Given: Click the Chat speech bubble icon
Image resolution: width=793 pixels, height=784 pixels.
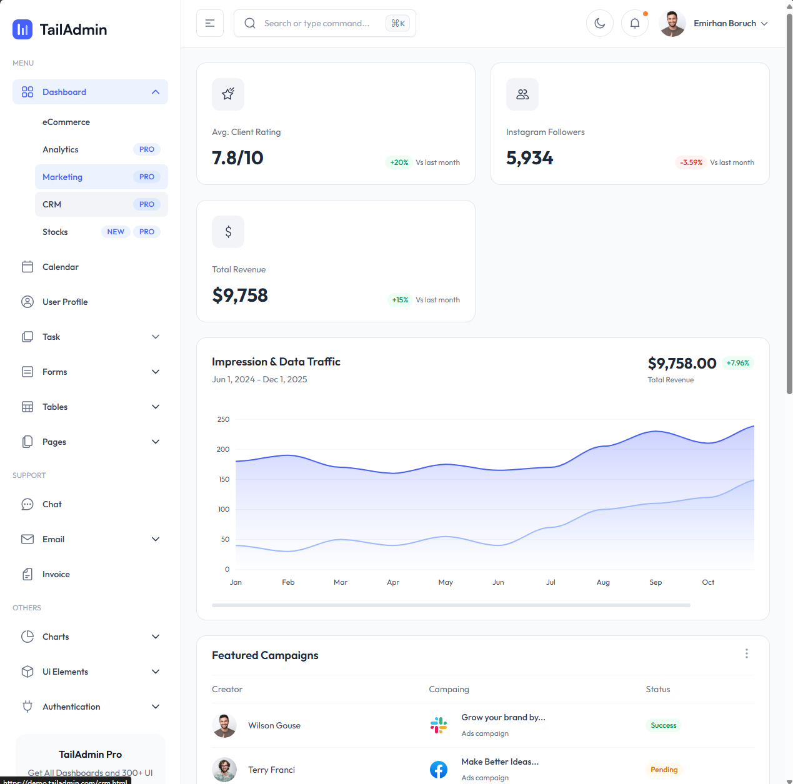Looking at the screenshot, I should pyautogui.click(x=27, y=504).
